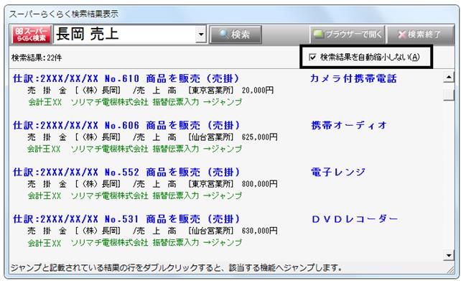Click DVDレコーダー text
Screen dimensions: 461x281
coord(355,219)
